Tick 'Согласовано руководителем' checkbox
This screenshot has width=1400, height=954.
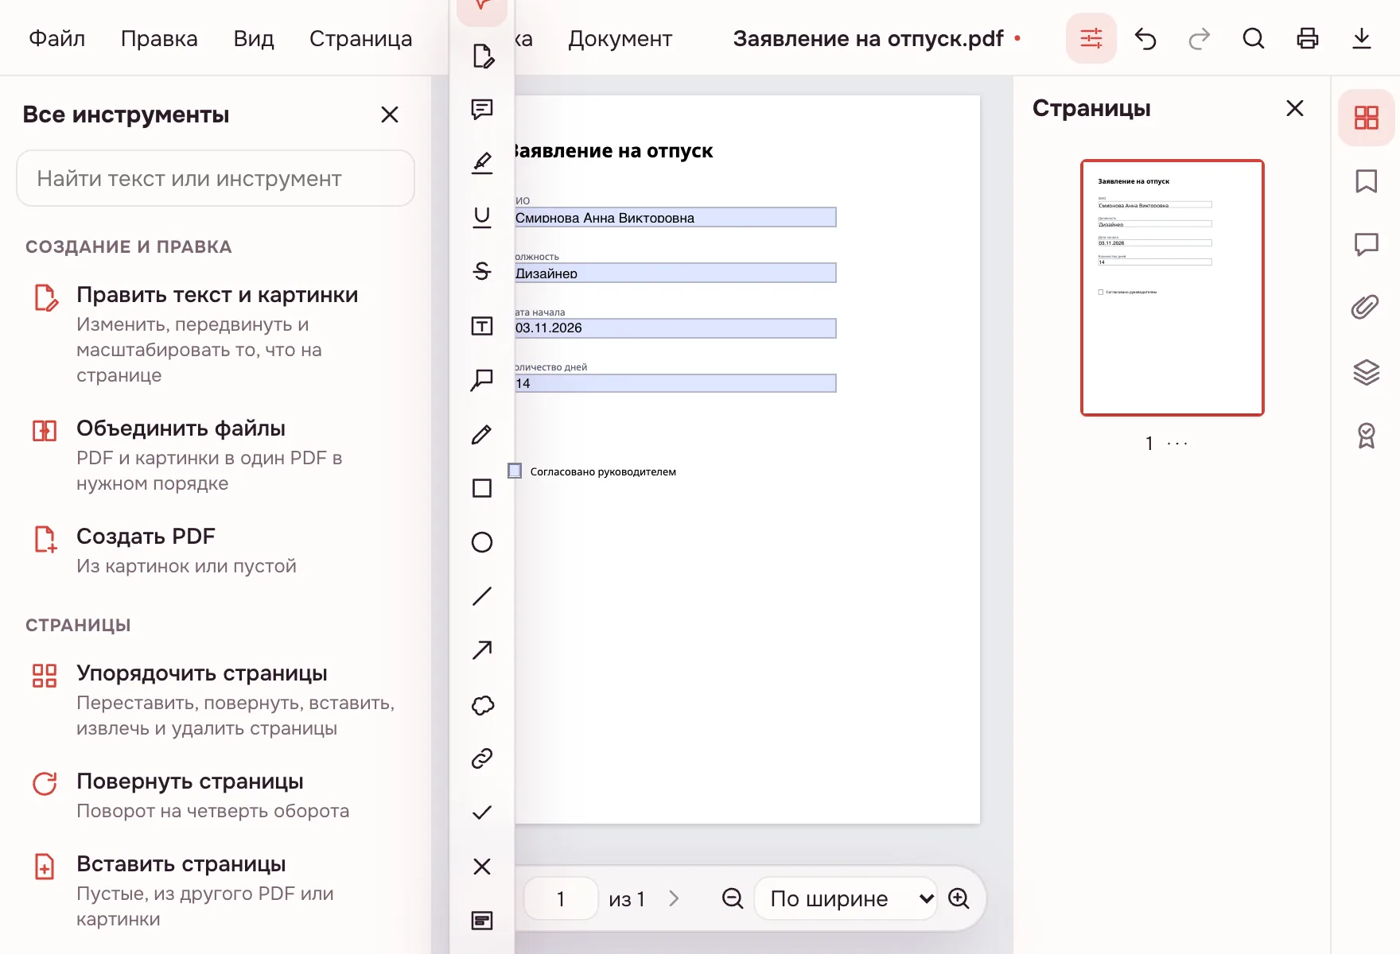click(515, 471)
